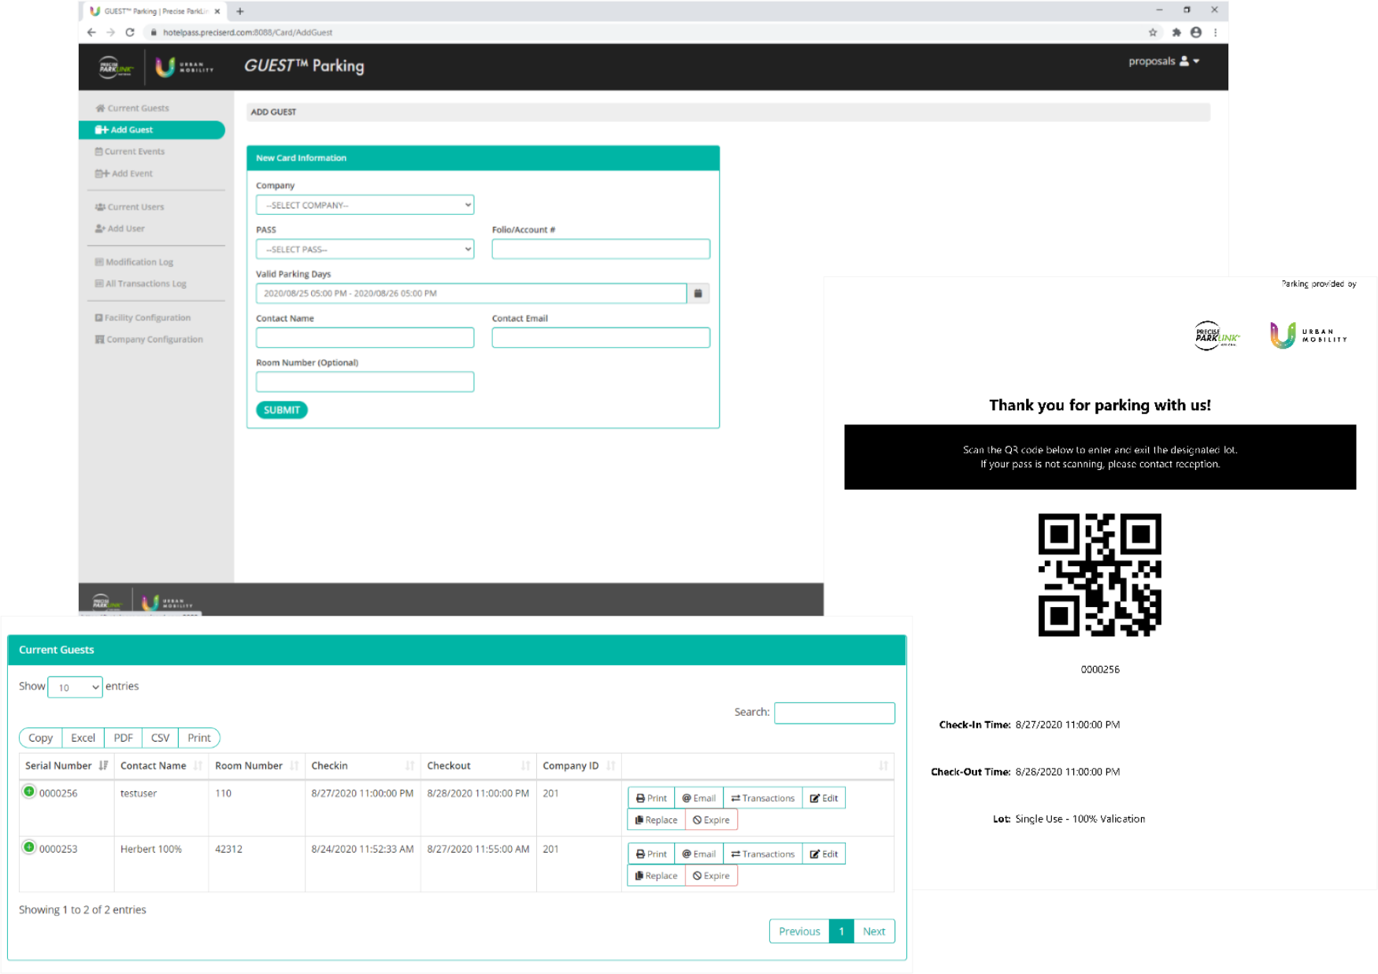Open Company Configuration in sidebar
The height and width of the screenshot is (974, 1378).
(x=149, y=339)
